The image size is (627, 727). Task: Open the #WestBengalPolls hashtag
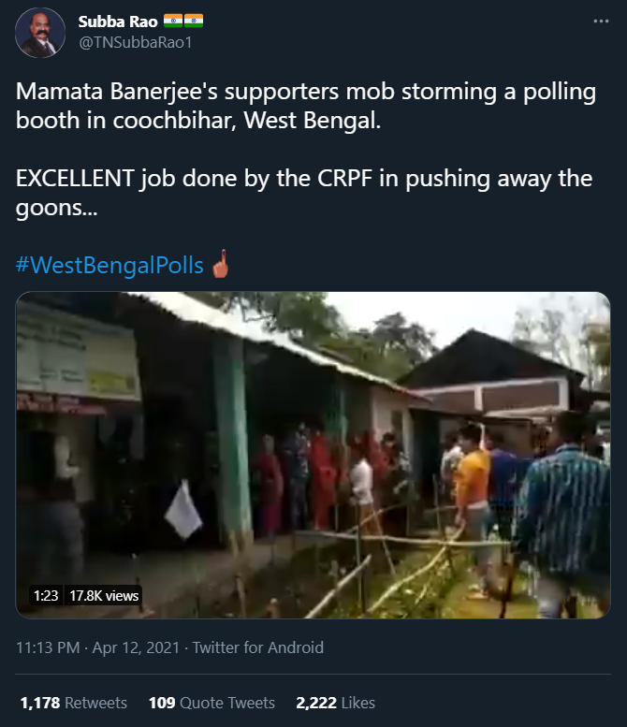(110, 265)
